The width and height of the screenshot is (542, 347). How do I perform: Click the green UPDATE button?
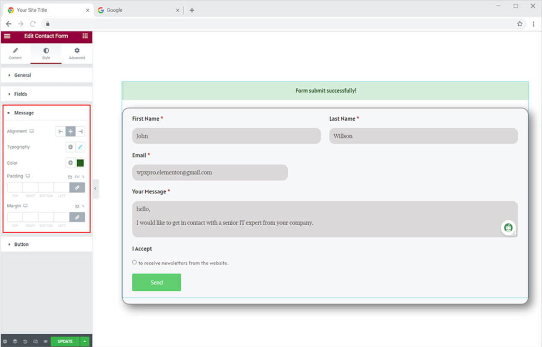click(65, 342)
